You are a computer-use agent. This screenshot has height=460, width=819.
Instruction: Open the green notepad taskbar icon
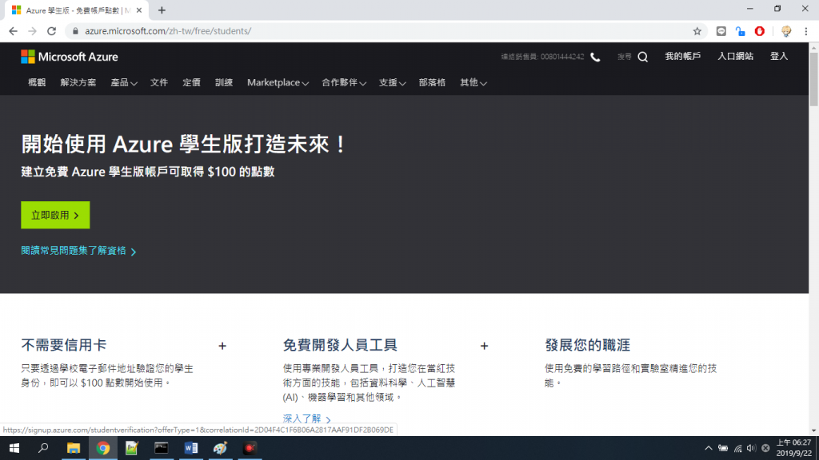tap(132, 448)
